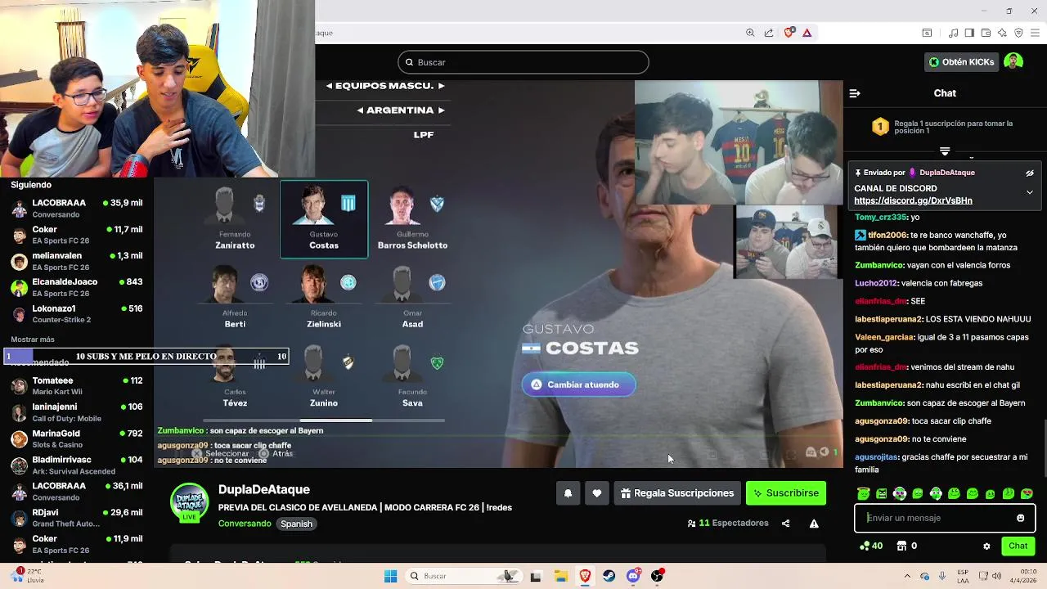Screen dimensions: 1047x589
Task: Open MarinaGold Slots & Casino channel
Action: (x=77, y=438)
